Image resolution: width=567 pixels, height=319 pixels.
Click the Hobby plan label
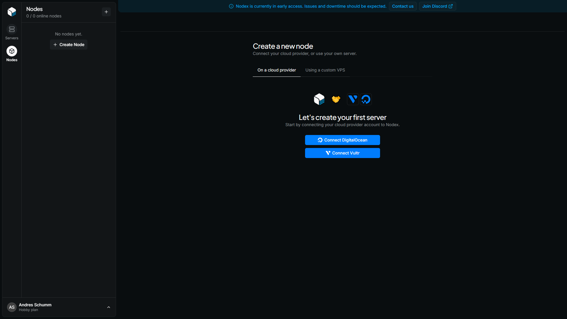pos(28,310)
